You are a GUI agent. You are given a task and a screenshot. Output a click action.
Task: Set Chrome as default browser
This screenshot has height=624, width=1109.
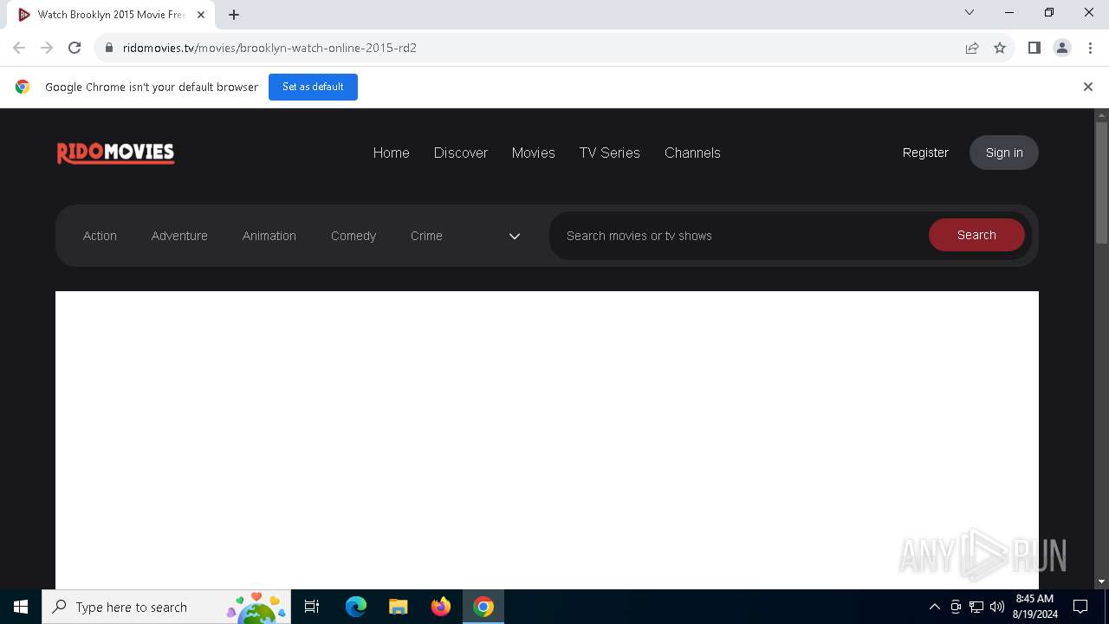[313, 87]
